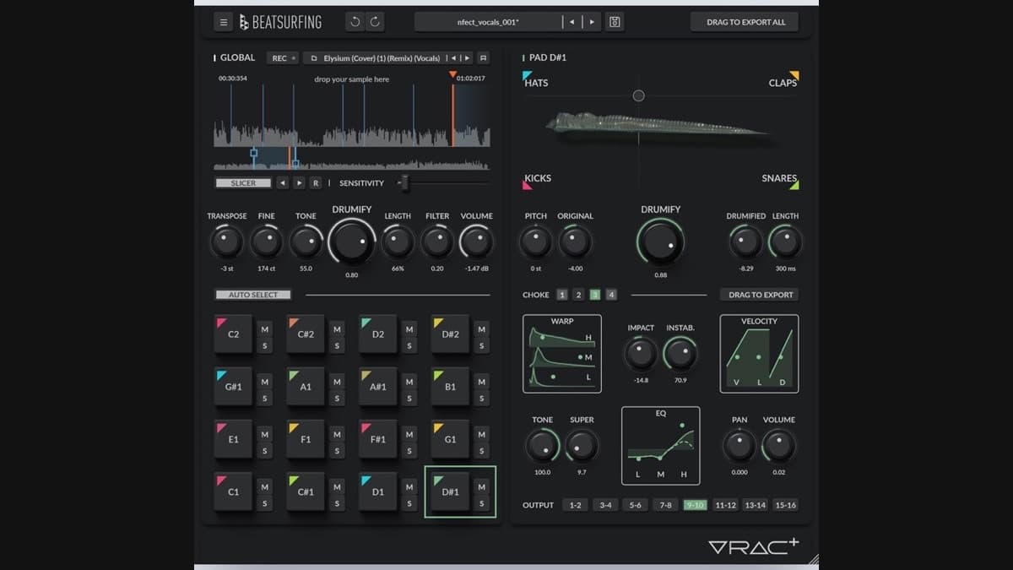Click the orange waveform end marker at 01:02:017
The height and width of the screenshot is (570, 1013).
tap(452, 75)
